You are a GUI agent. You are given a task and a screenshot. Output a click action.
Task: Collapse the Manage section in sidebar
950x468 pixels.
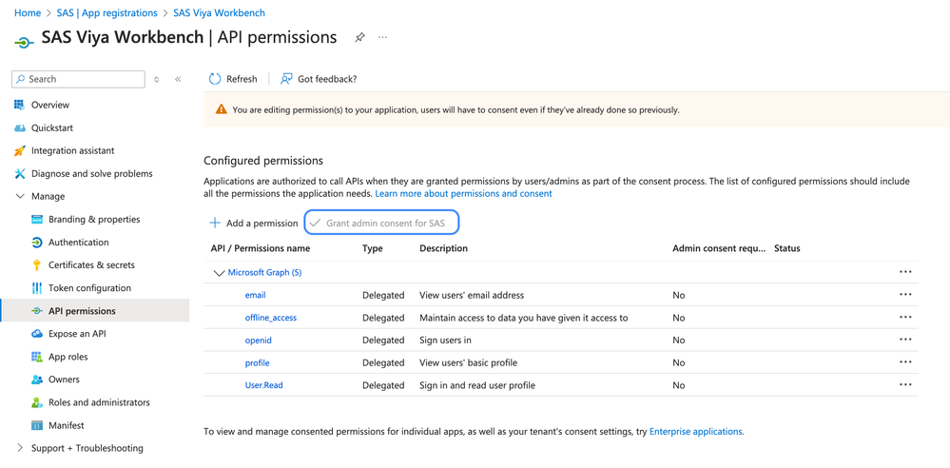pyautogui.click(x=20, y=196)
